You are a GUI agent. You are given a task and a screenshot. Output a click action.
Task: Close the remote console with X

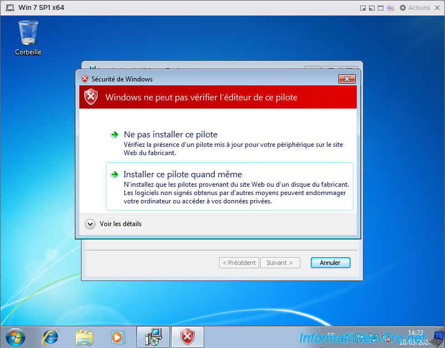(437, 8)
